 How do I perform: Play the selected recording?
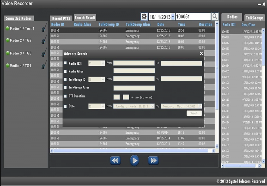click(134, 160)
